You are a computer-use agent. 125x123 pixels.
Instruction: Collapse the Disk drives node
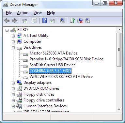[13, 48]
